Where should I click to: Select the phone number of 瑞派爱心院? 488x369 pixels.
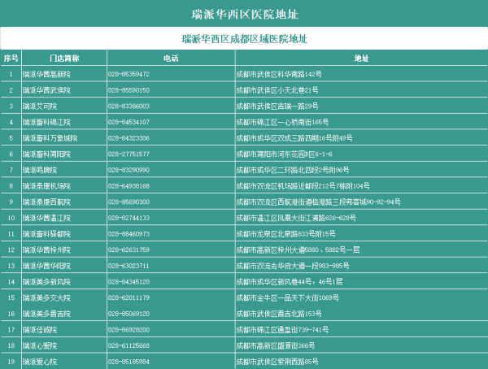tap(129, 362)
